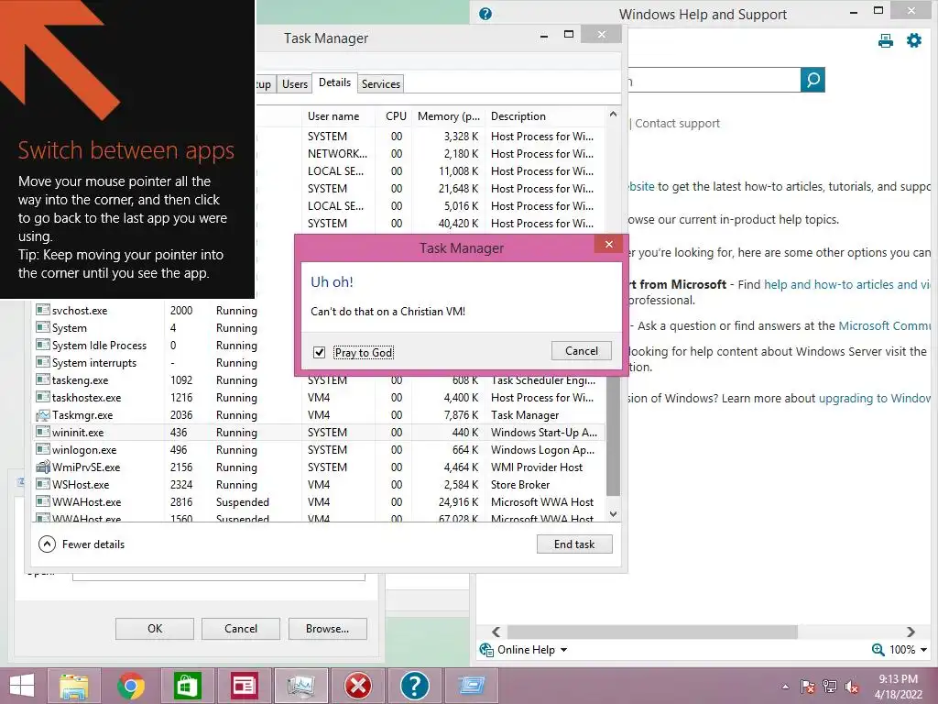Switch to the Services tab
The height and width of the screenshot is (704, 938).
[381, 83]
